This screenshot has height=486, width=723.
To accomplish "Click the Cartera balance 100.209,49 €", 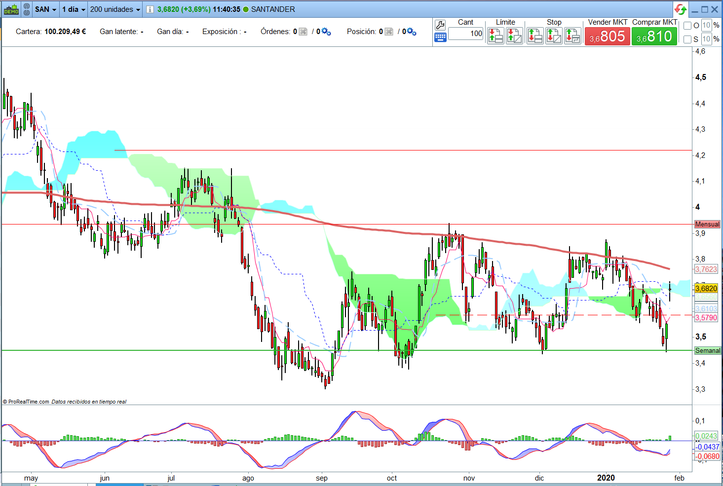I will point(65,32).
